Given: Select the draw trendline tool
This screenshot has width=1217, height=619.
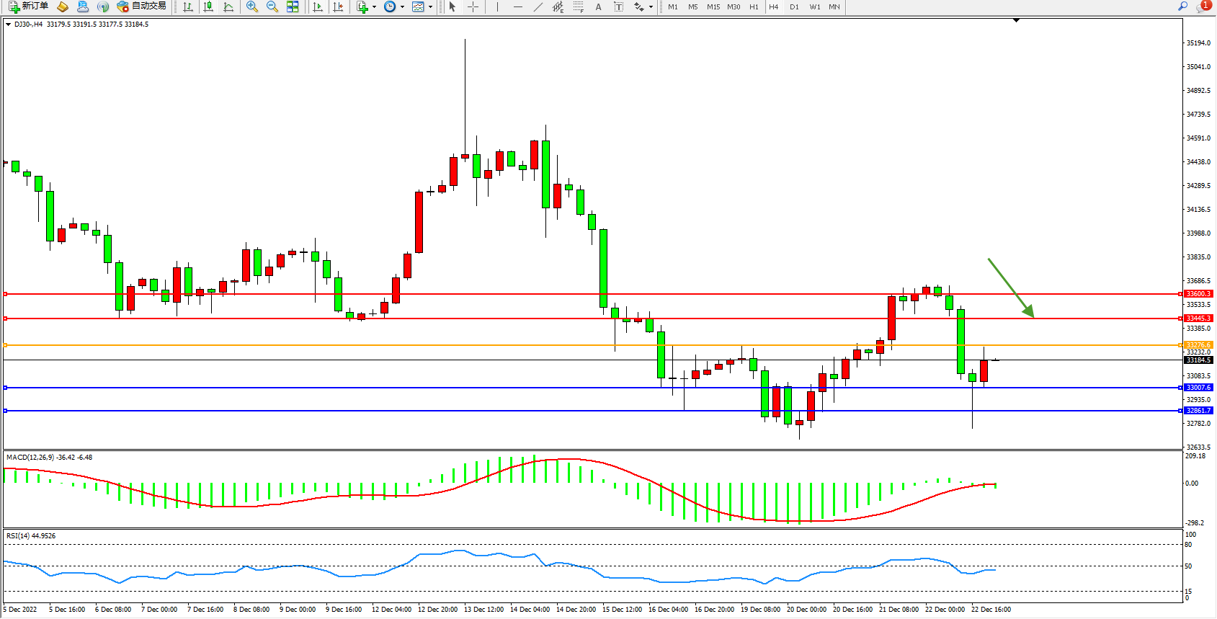Looking at the screenshot, I should [x=538, y=6].
